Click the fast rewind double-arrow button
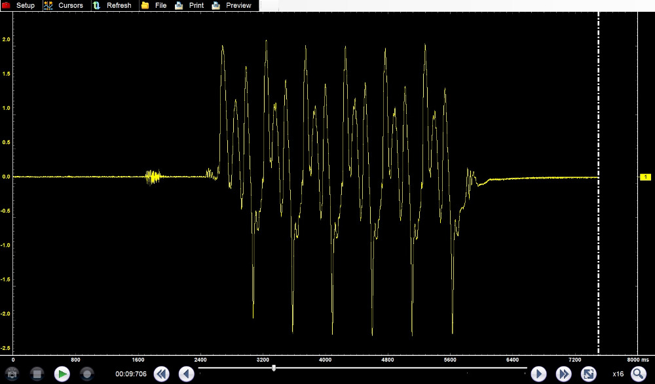Viewport: 655px width, 384px height. [x=161, y=374]
